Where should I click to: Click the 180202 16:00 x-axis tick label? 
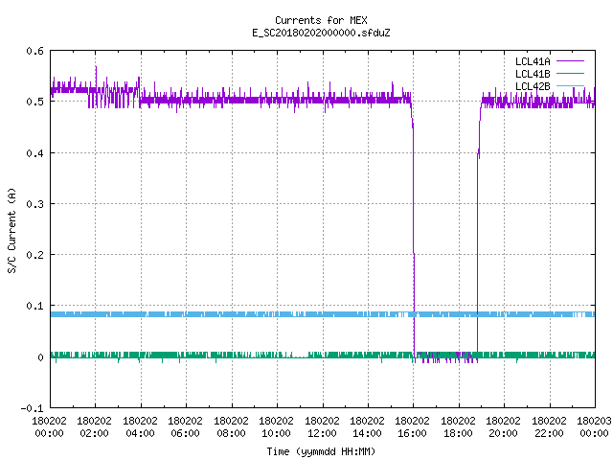413,427
